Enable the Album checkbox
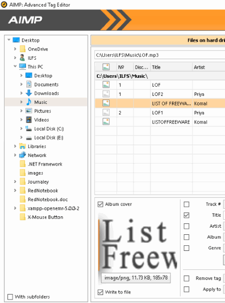This screenshot has height=303, width=225. tap(186, 237)
